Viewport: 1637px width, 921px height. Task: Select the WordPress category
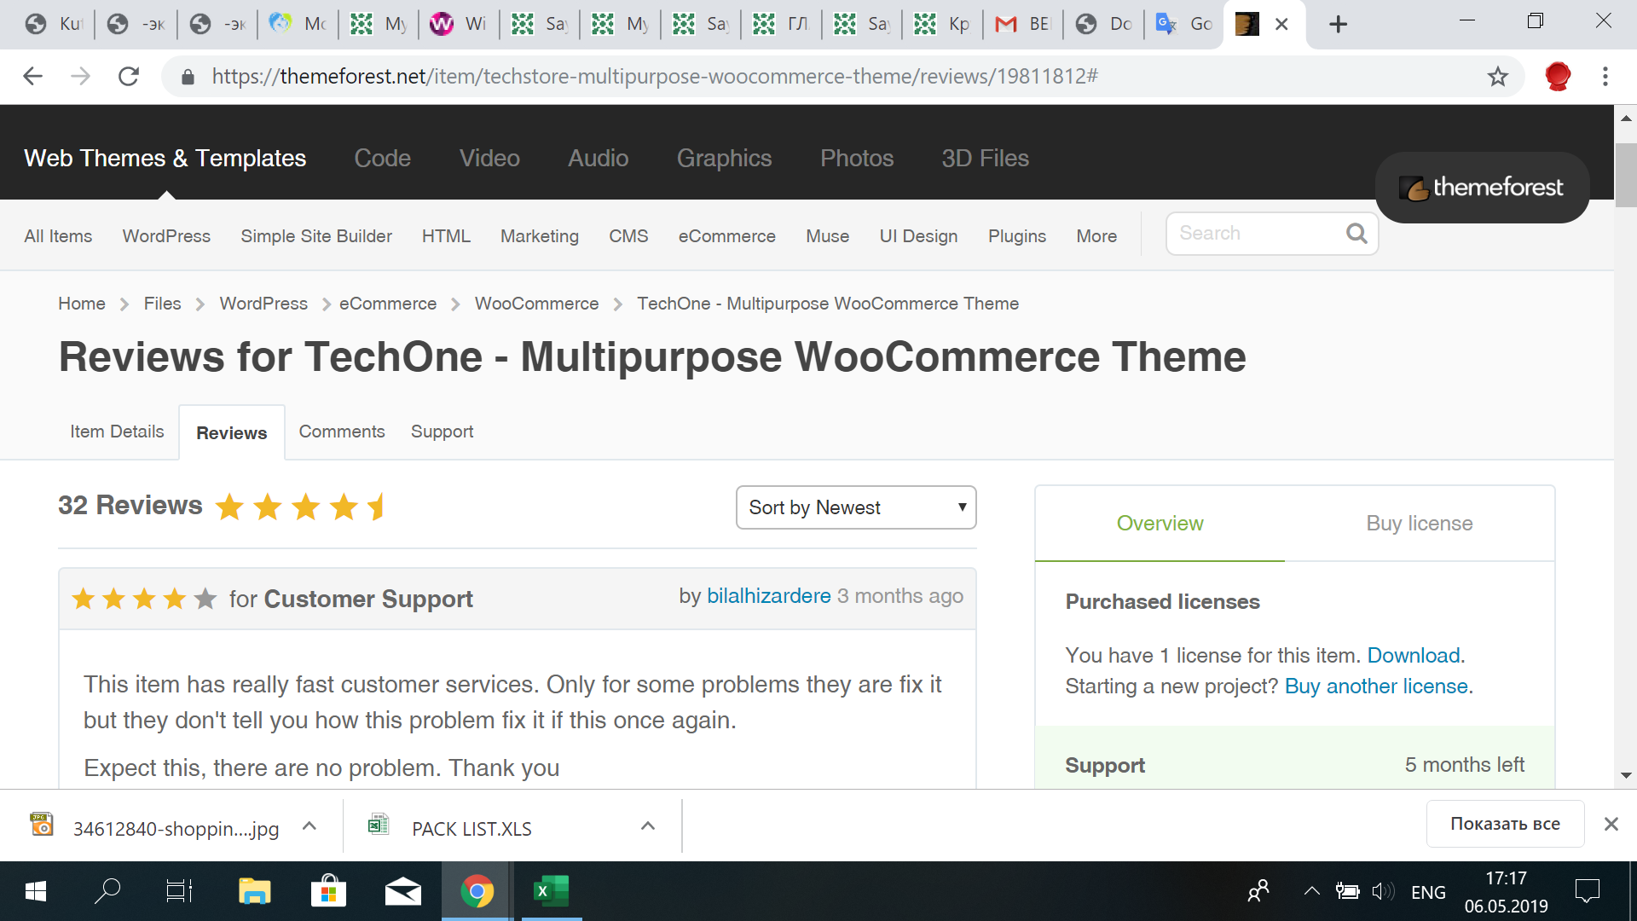[166, 236]
